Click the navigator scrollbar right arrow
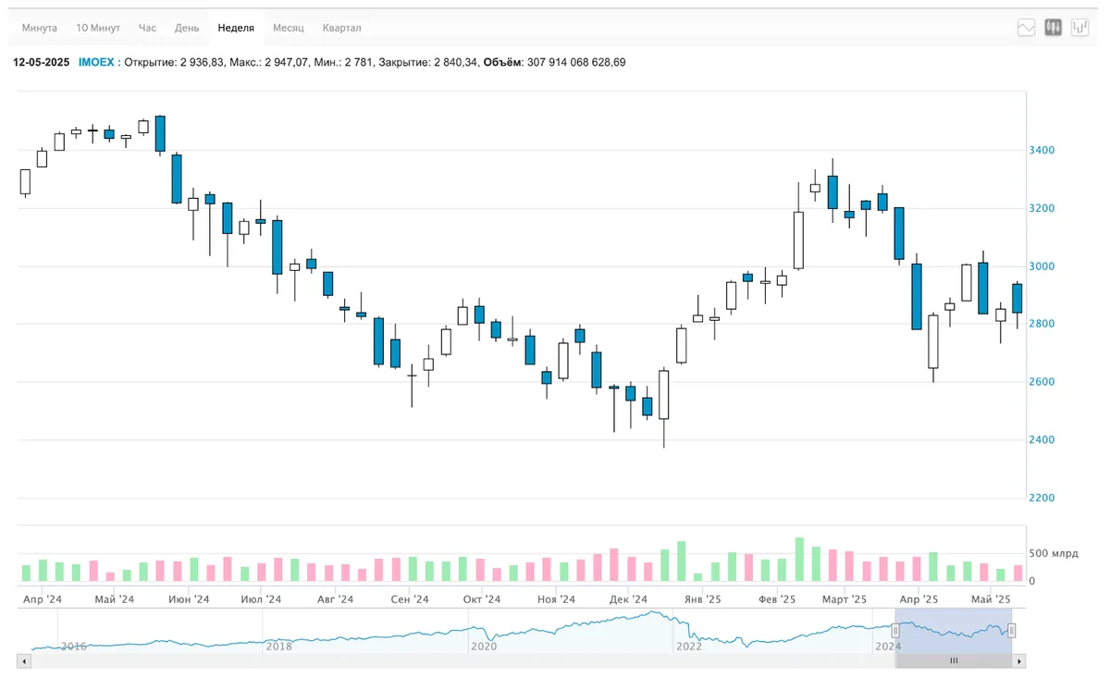 pos(1019,661)
